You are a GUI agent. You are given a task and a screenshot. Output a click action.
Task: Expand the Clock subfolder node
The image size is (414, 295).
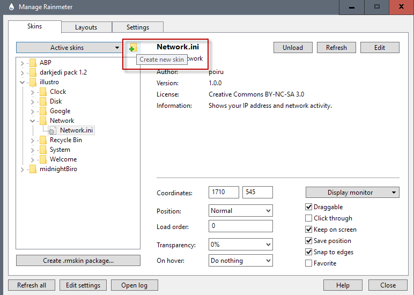click(x=33, y=92)
